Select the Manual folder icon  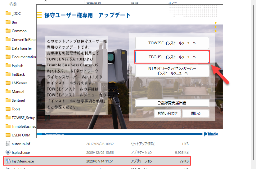[8, 91]
